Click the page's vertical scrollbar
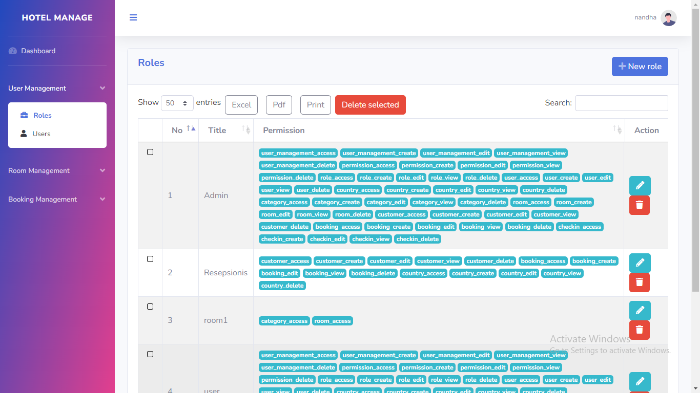Image resolution: width=700 pixels, height=393 pixels. coord(695,154)
